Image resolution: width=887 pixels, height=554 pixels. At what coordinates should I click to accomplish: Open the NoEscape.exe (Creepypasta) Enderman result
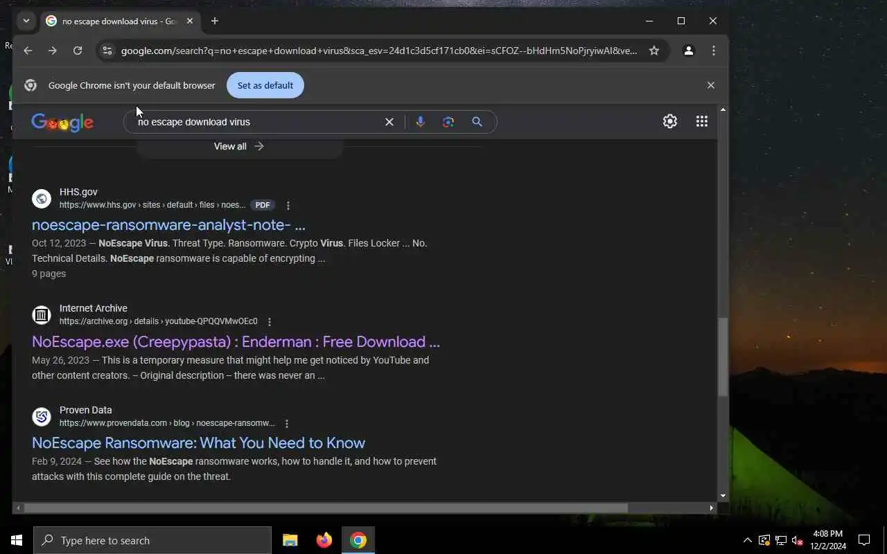tap(236, 341)
